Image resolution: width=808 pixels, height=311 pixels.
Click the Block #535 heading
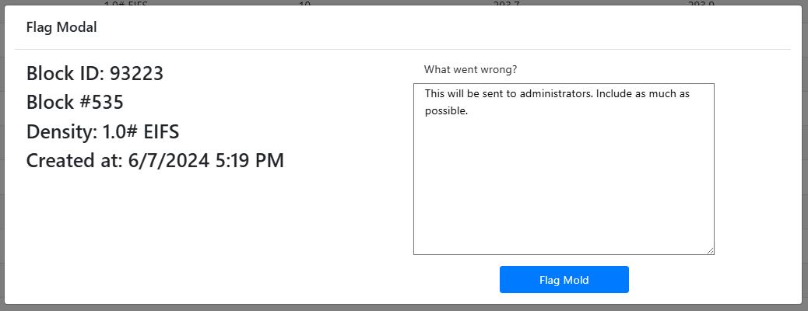(75, 103)
